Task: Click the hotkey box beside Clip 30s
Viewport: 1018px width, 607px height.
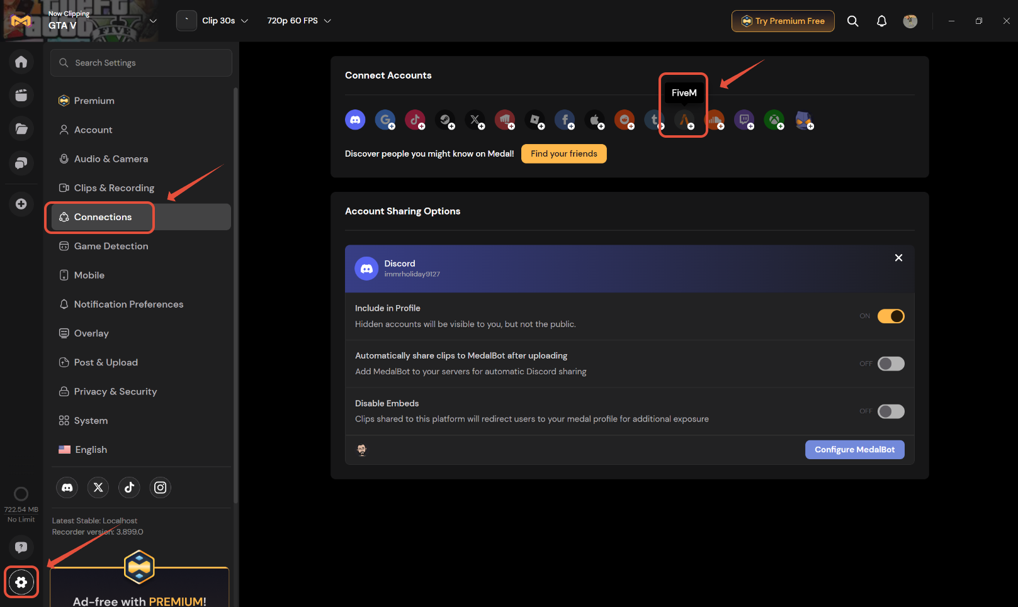Action: click(186, 21)
